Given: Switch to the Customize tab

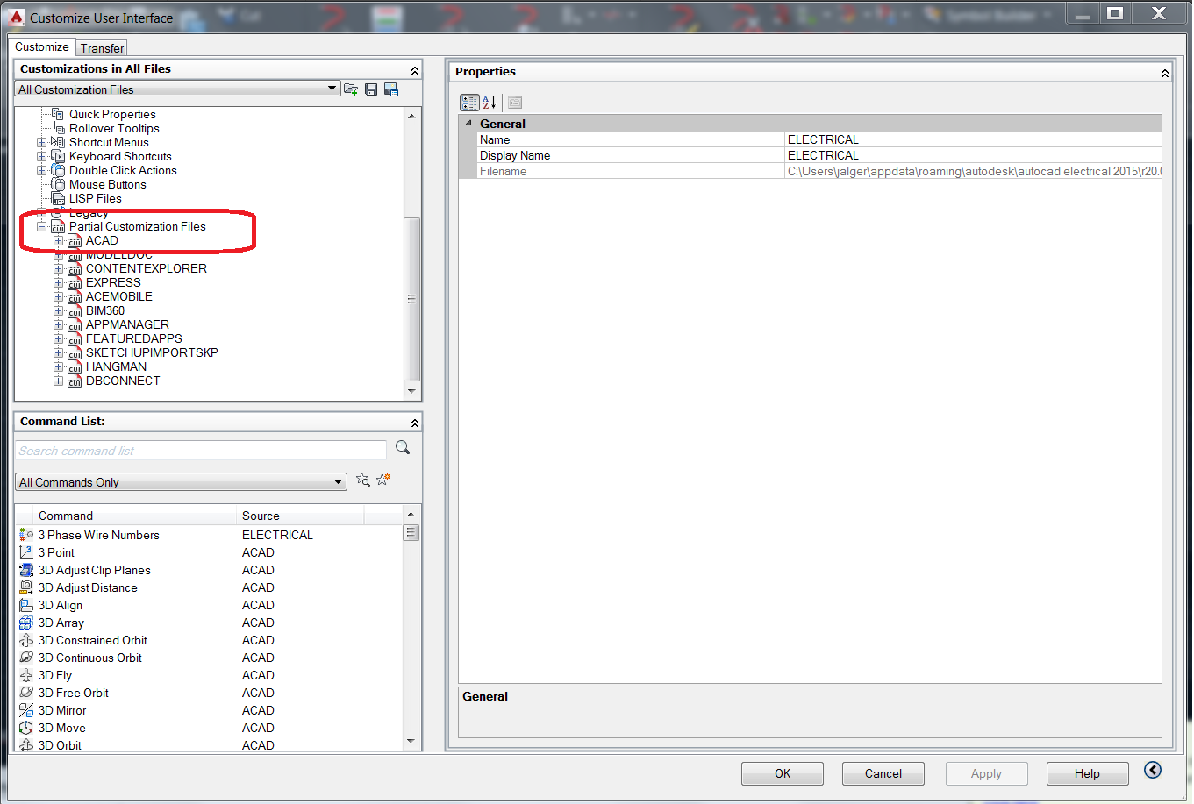Looking at the screenshot, I should [41, 46].
